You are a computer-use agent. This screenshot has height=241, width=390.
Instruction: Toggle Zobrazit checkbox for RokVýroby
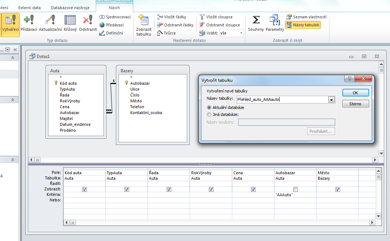click(x=211, y=190)
